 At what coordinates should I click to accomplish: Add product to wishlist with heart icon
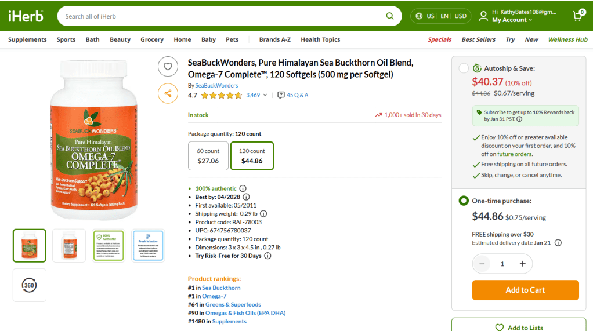click(x=168, y=67)
